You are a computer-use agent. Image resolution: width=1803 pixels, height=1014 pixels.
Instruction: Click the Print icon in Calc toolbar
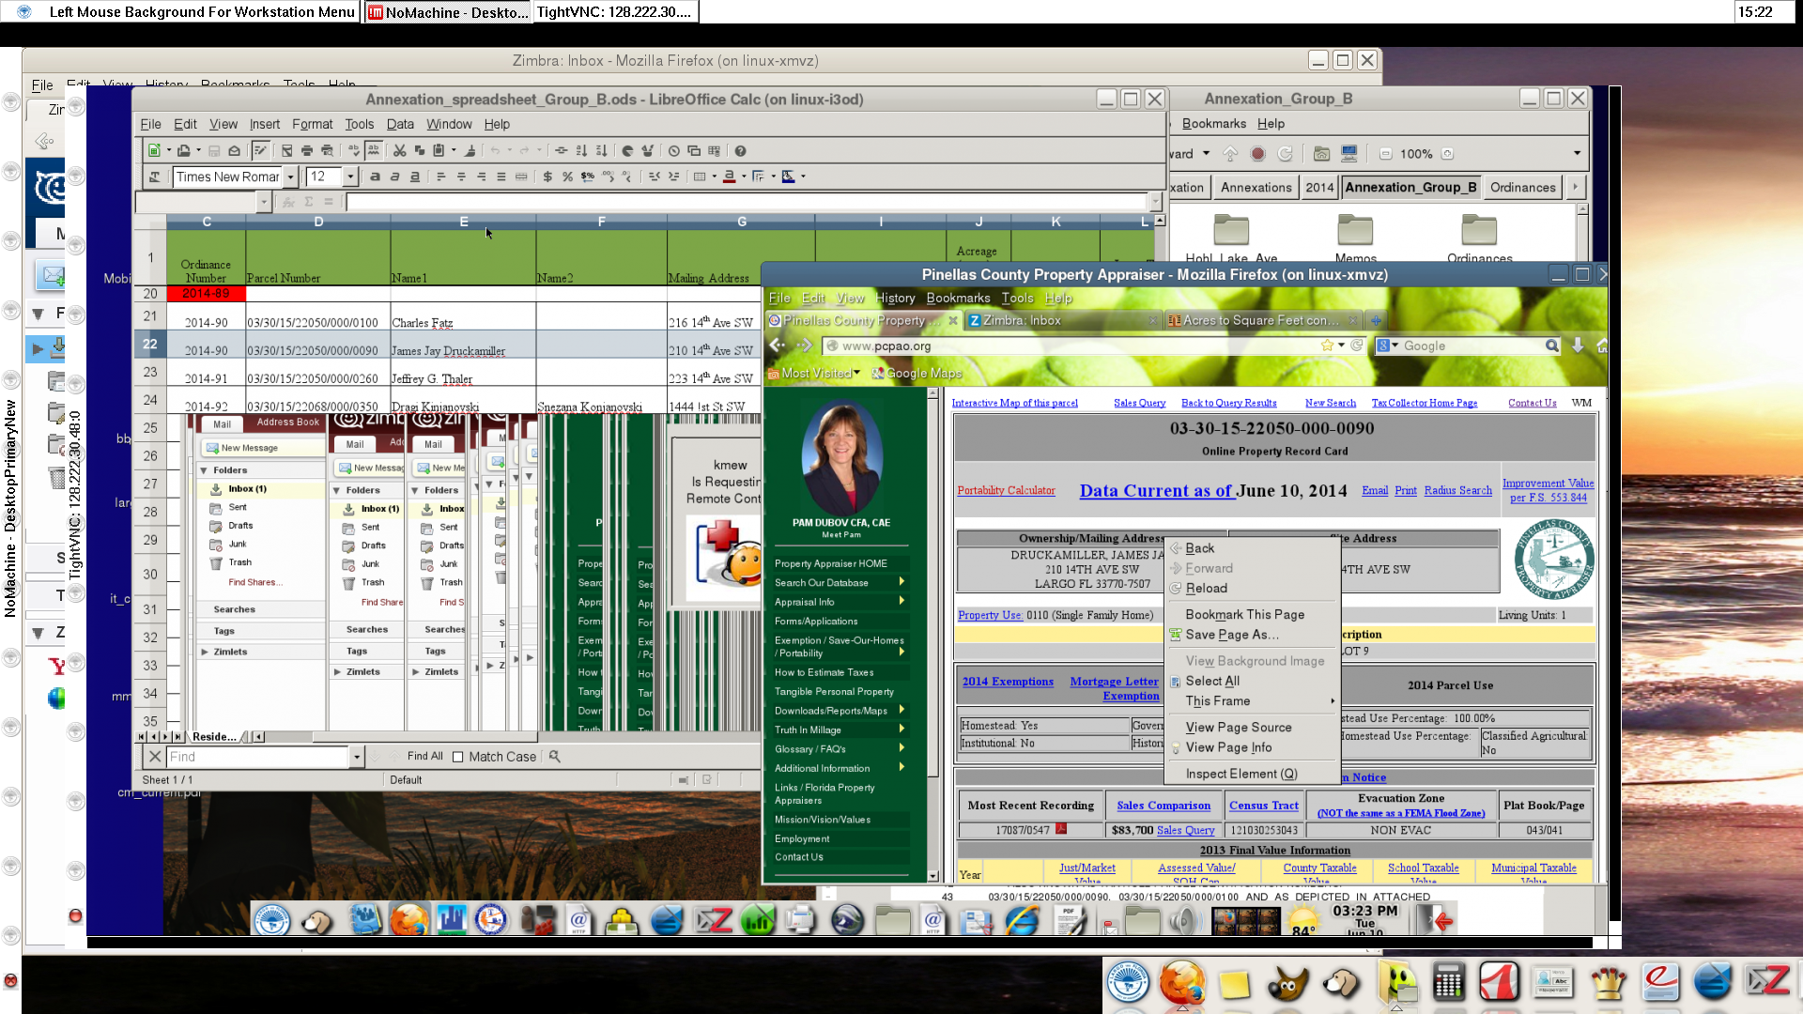[307, 150]
